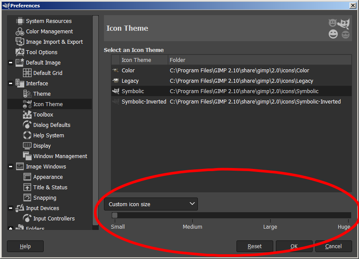Click the Icon Theme column header

pyautogui.click(x=144, y=60)
